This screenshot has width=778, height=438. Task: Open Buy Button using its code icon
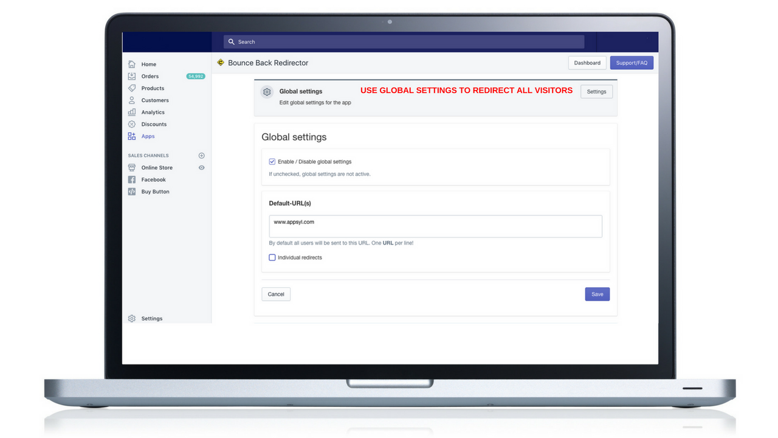click(131, 191)
